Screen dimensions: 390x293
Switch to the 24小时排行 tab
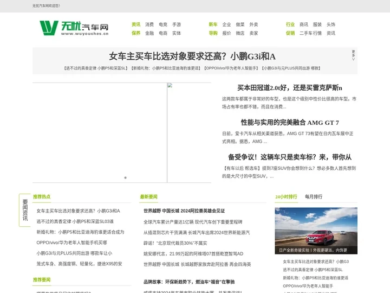[286, 196]
